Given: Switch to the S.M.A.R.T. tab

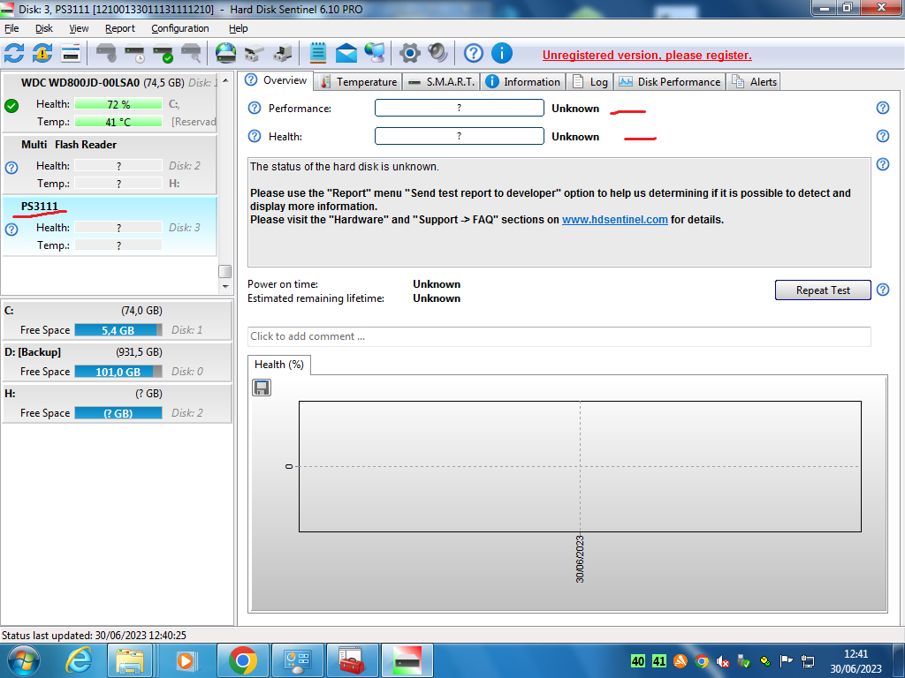Looking at the screenshot, I should 442,82.
